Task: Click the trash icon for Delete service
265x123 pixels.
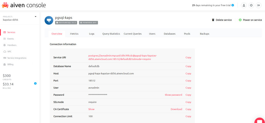Action: (x=213, y=20)
